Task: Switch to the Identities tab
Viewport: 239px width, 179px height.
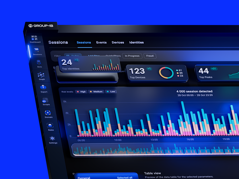Action: coord(136,43)
